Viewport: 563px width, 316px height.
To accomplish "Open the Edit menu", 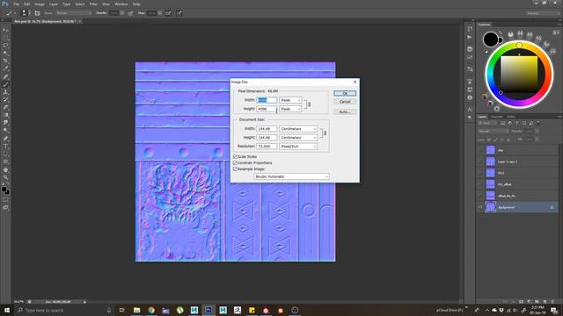I will coord(27,4).
